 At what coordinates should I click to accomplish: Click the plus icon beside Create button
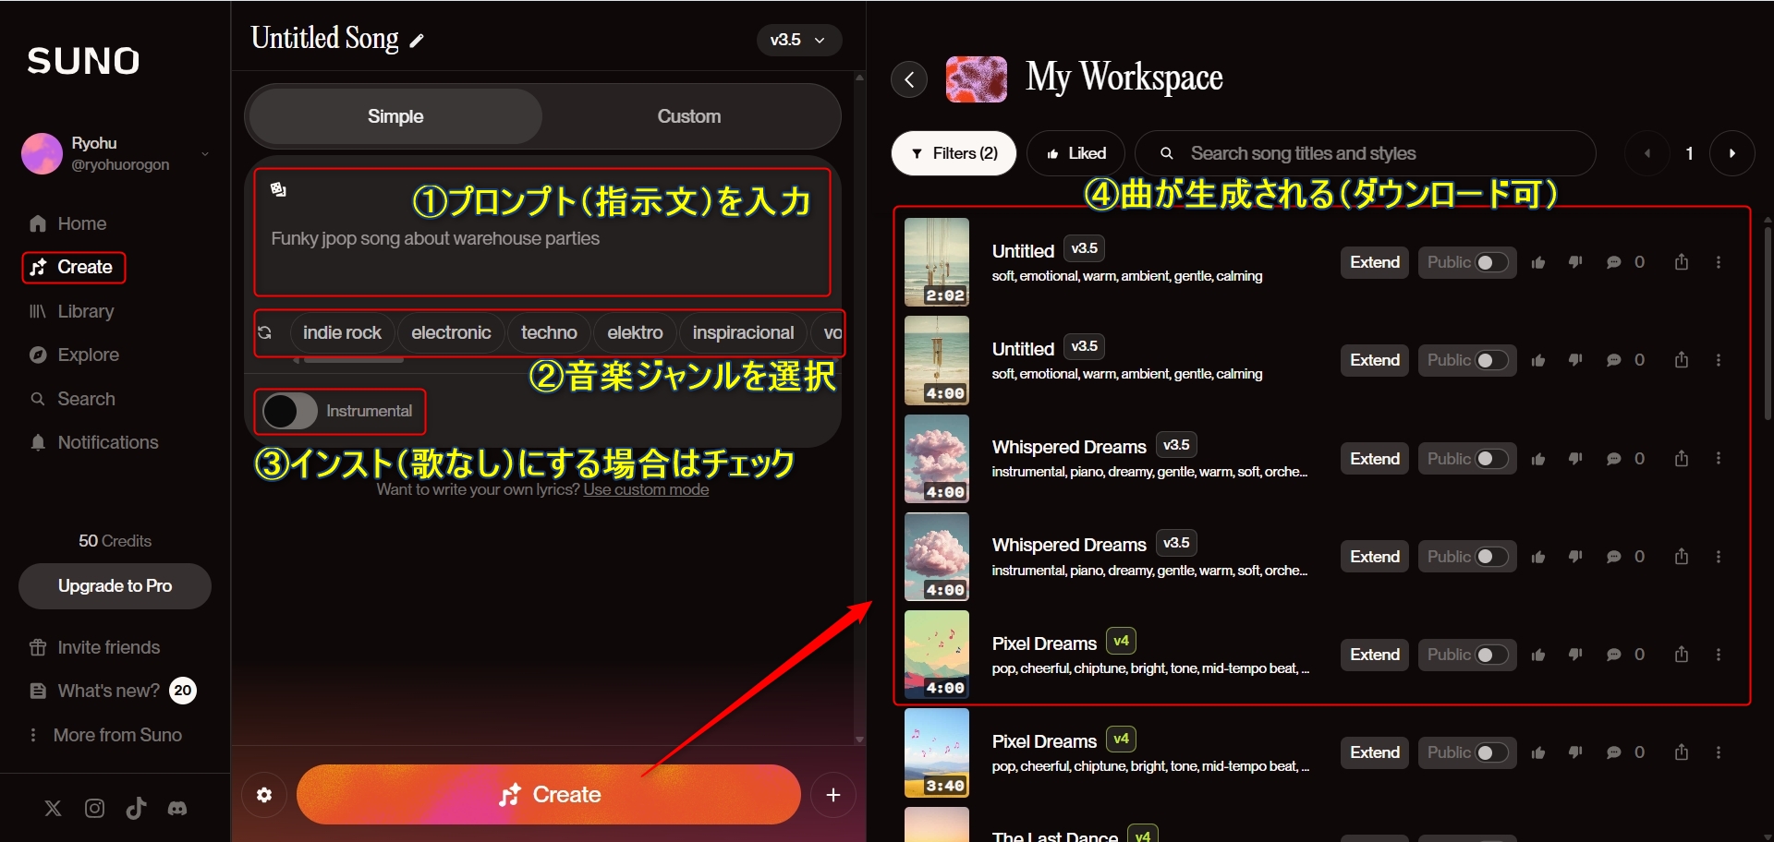click(832, 795)
